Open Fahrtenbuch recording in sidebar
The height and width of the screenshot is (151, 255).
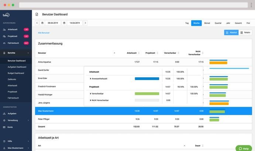tap(13, 43)
